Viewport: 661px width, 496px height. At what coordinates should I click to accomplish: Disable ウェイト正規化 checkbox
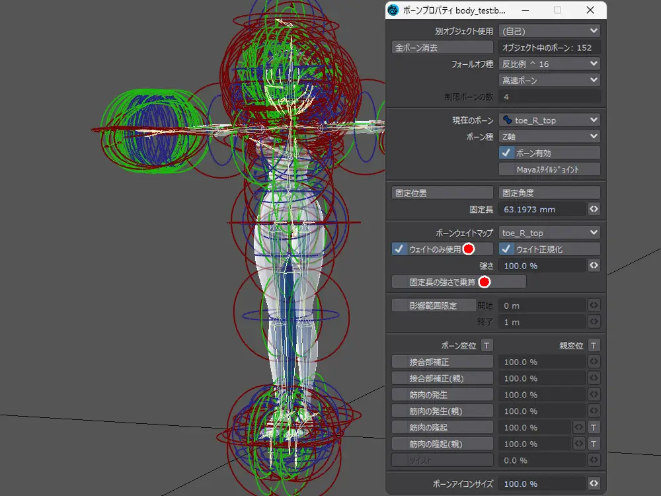pos(507,249)
